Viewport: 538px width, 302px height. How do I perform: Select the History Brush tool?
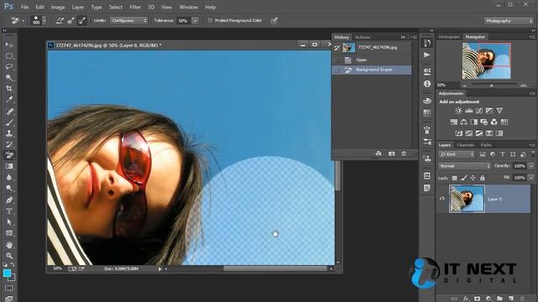(9, 144)
